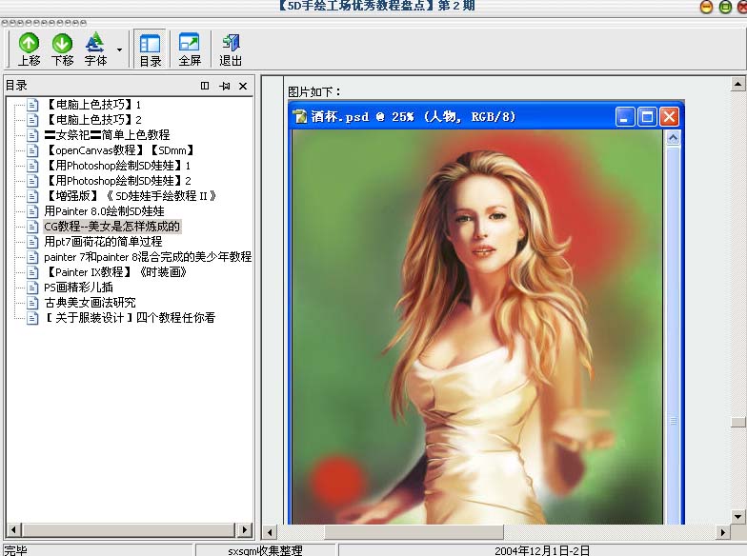Click the 2004年12月1日-2日 status bar date
This screenshot has width=747, height=556.
click(x=542, y=550)
